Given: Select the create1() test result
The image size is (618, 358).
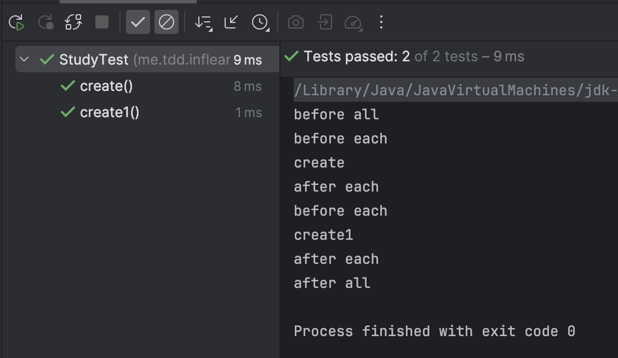Looking at the screenshot, I should point(110,112).
